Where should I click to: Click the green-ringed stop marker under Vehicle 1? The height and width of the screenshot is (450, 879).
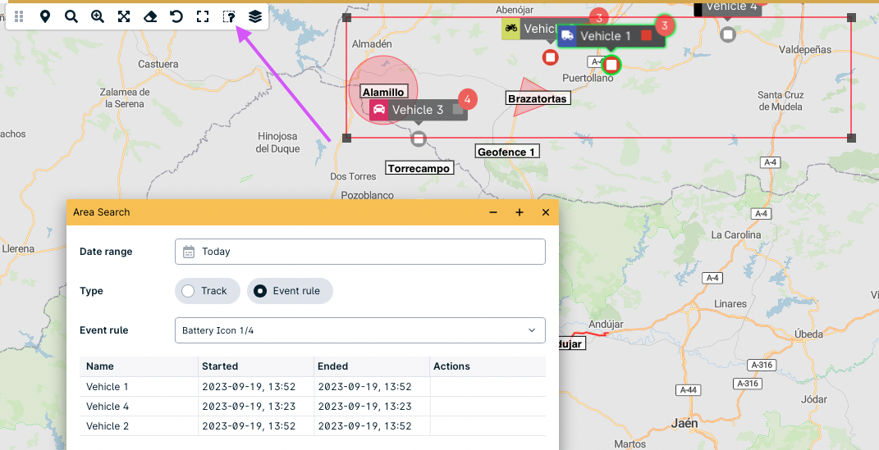pyautogui.click(x=611, y=65)
